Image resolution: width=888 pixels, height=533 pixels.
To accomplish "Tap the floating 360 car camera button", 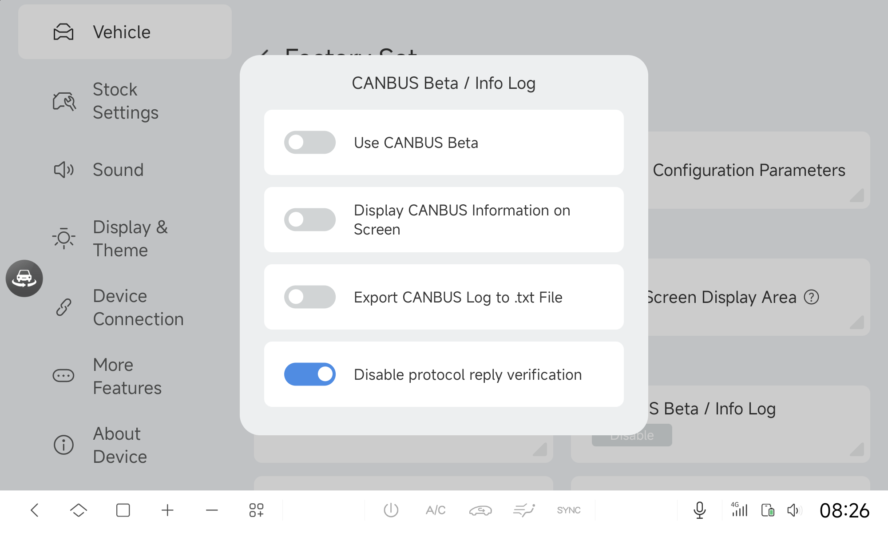I will (x=24, y=278).
